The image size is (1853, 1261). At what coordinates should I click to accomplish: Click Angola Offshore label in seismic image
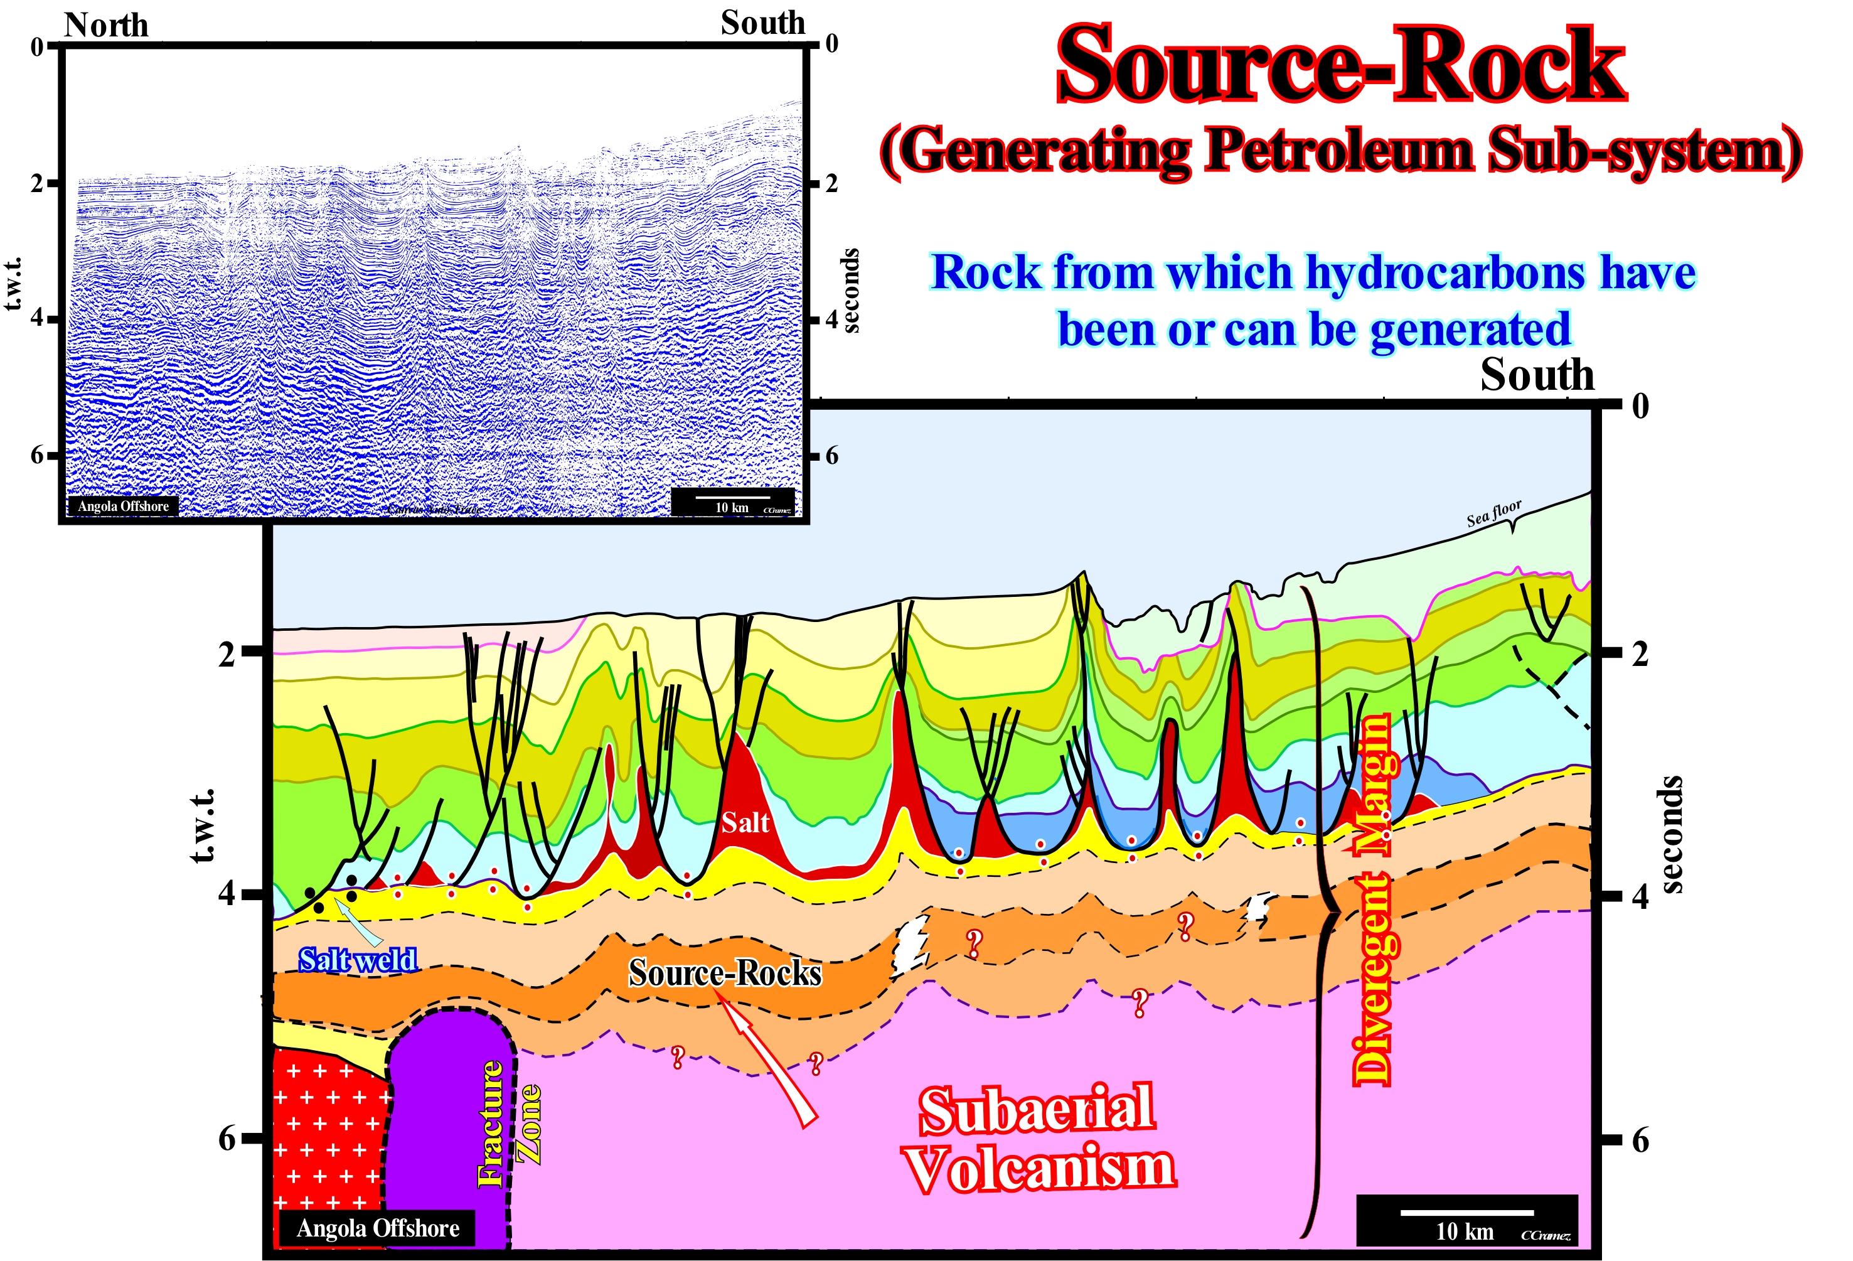coord(124,507)
